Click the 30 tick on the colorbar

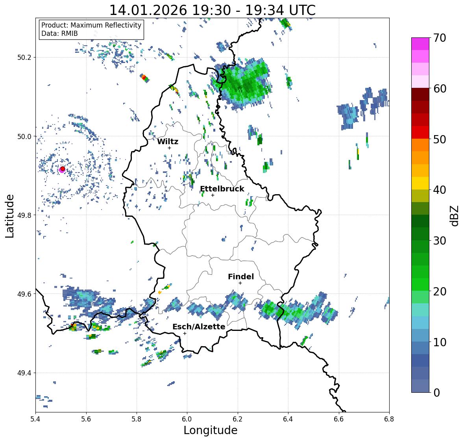tap(440, 241)
